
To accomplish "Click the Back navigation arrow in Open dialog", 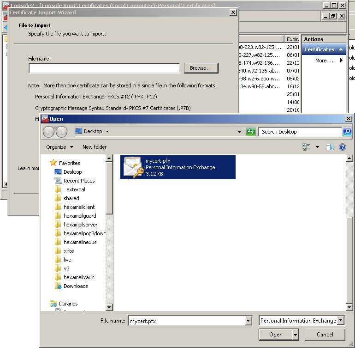I will pyautogui.click(x=48, y=132).
